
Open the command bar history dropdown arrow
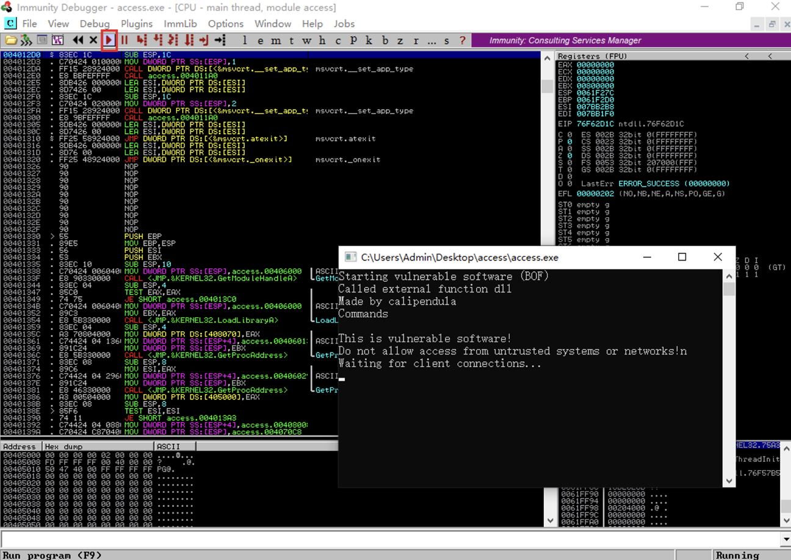point(785,539)
